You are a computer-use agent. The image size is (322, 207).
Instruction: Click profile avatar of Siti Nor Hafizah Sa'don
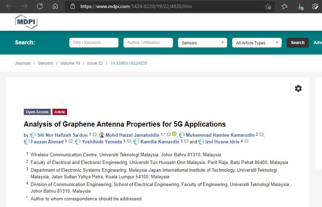pyautogui.click(x=33, y=135)
